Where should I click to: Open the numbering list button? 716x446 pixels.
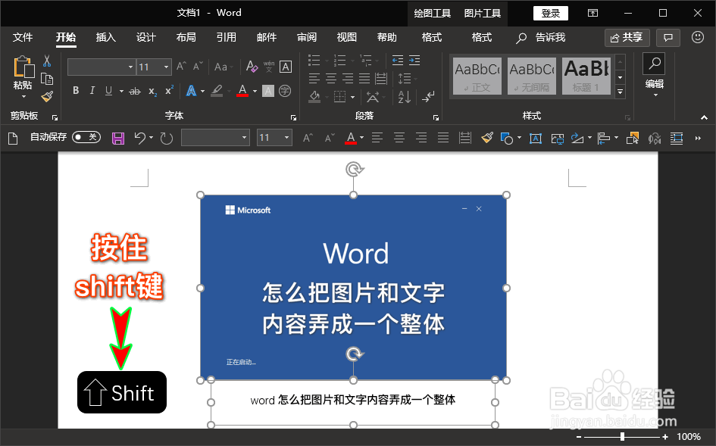[x=339, y=61]
